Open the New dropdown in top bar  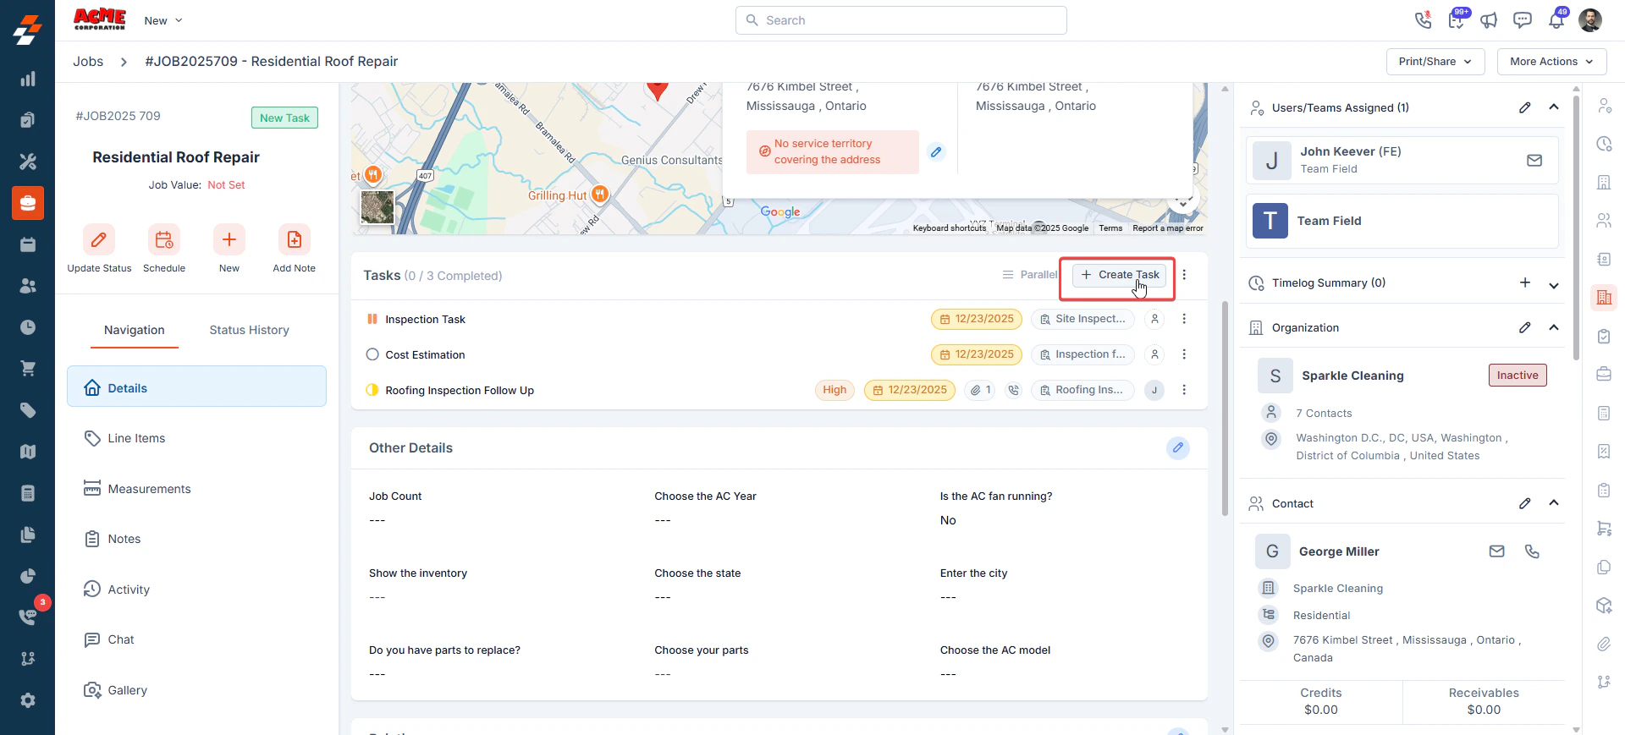point(163,20)
